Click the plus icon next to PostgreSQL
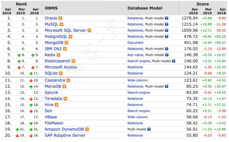This screenshot has height=142, width=229. click(71, 37)
